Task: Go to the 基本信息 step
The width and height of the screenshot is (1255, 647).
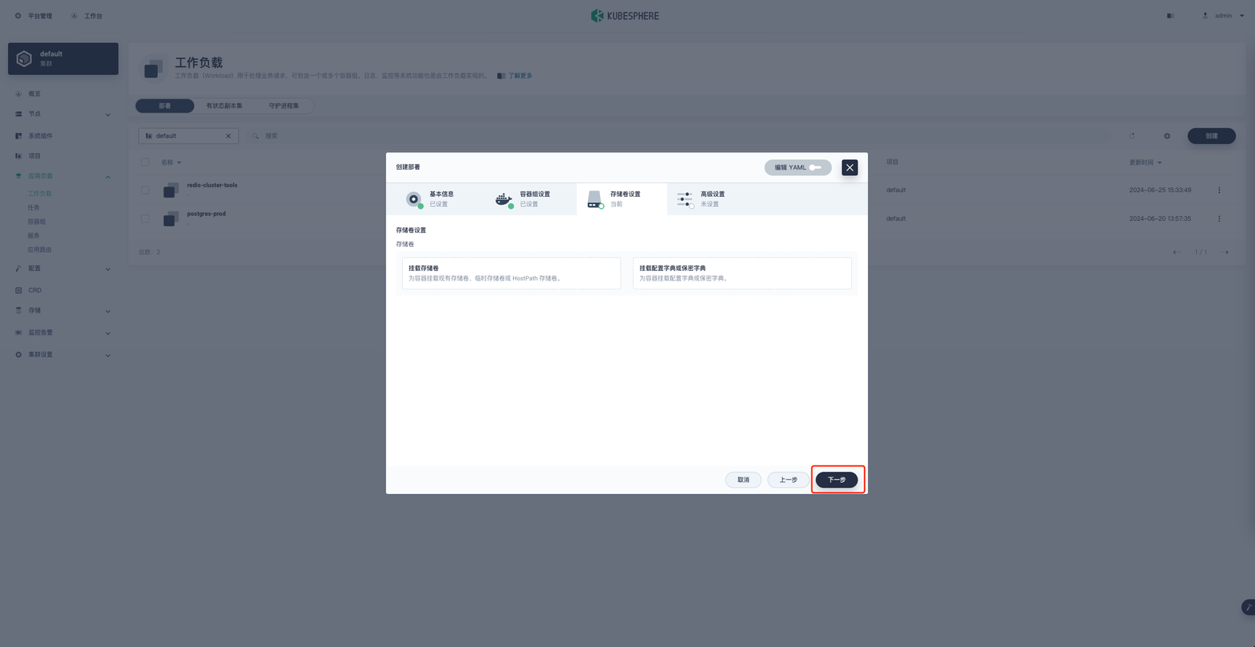Action: click(x=441, y=199)
